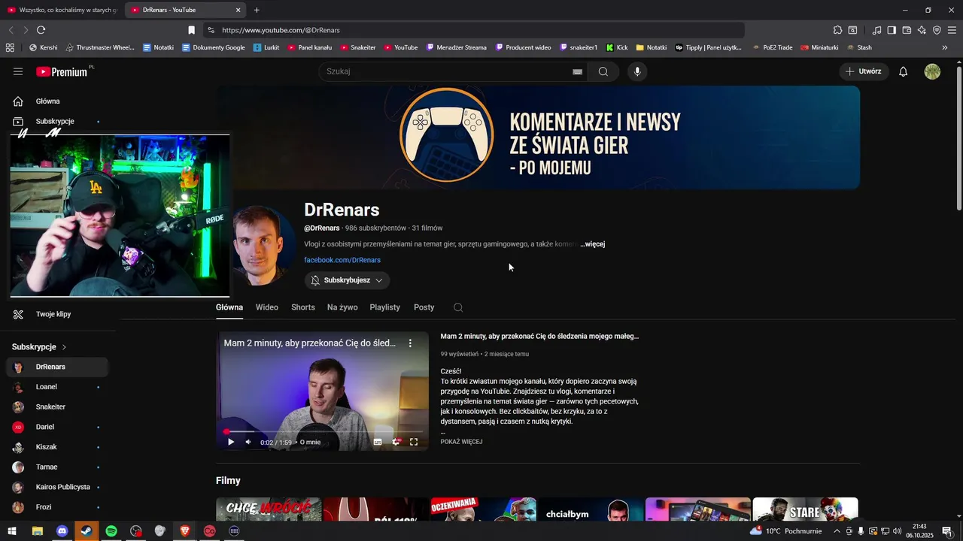Bookmark this page via bookmark icon

[191, 30]
